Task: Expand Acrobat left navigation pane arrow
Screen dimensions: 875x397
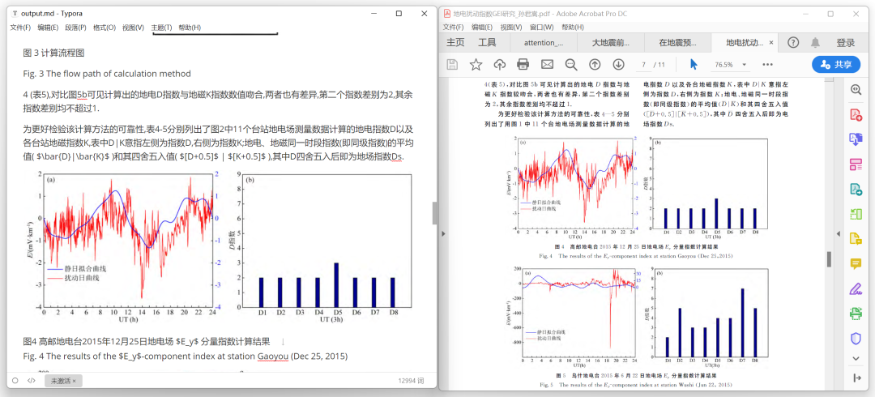Action: [443, 233]
